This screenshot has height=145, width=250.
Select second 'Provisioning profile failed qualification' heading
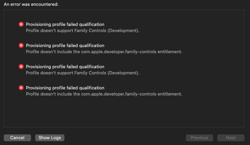(65, 46)
